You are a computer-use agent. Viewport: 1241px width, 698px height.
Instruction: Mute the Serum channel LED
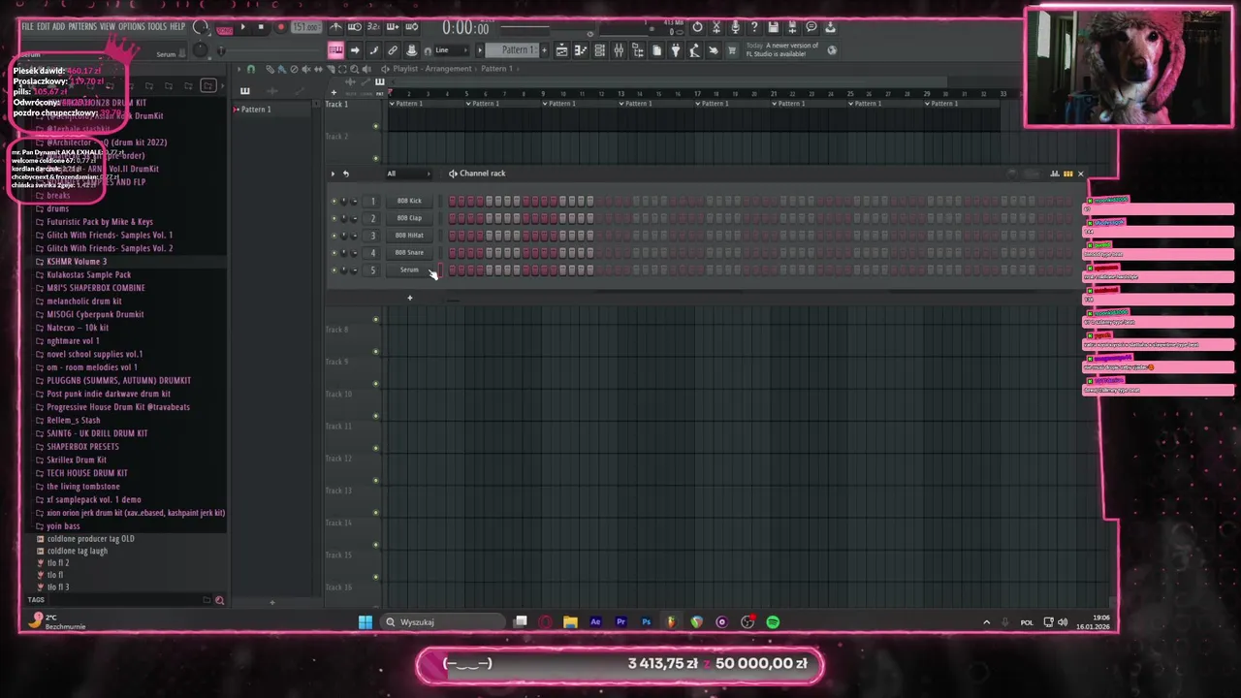tap(334, 270)
